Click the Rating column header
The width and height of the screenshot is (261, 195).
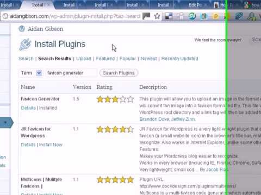click(x=104, y=87)
